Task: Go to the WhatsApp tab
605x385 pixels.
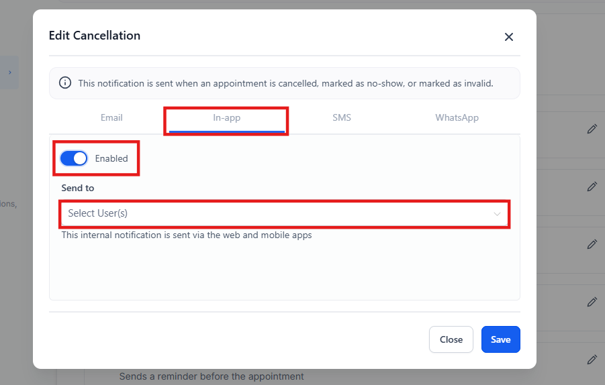Action: tap(457, 117)
